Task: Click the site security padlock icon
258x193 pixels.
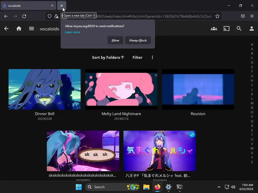Action: tap(56, 16)
